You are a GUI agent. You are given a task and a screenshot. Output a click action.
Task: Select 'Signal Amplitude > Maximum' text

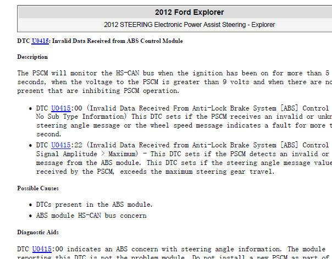[87, 154]
